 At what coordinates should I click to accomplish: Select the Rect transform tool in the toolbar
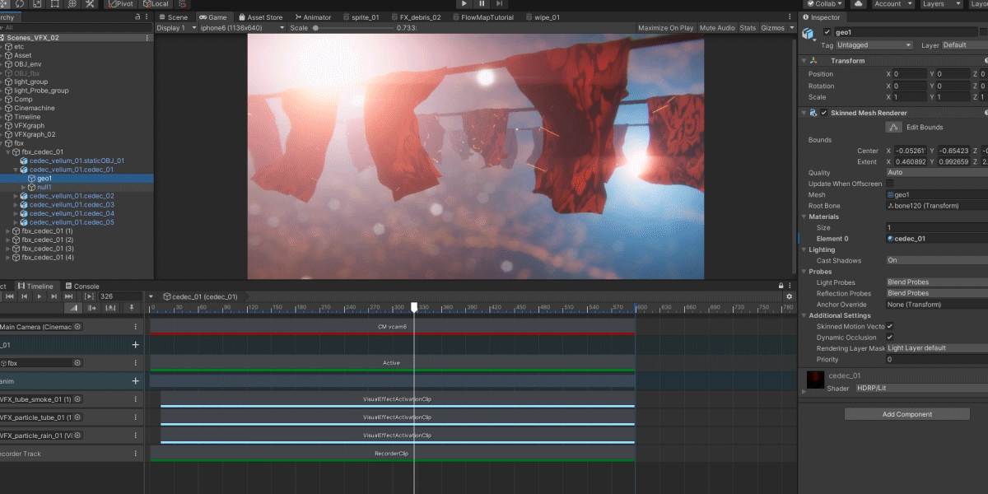[x=54, y=4]
